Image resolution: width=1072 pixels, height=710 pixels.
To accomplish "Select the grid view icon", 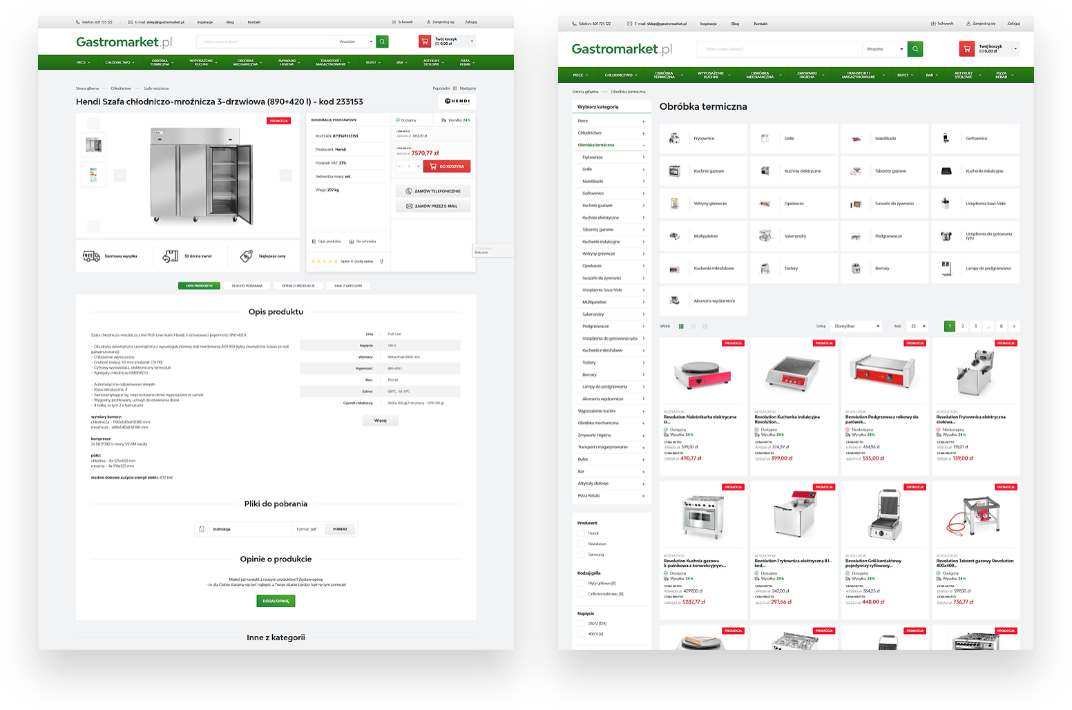I will coord(682,326).
